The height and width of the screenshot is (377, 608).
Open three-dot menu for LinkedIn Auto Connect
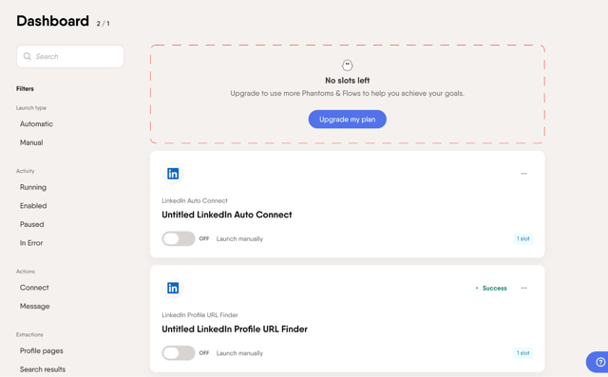point(523,174)
